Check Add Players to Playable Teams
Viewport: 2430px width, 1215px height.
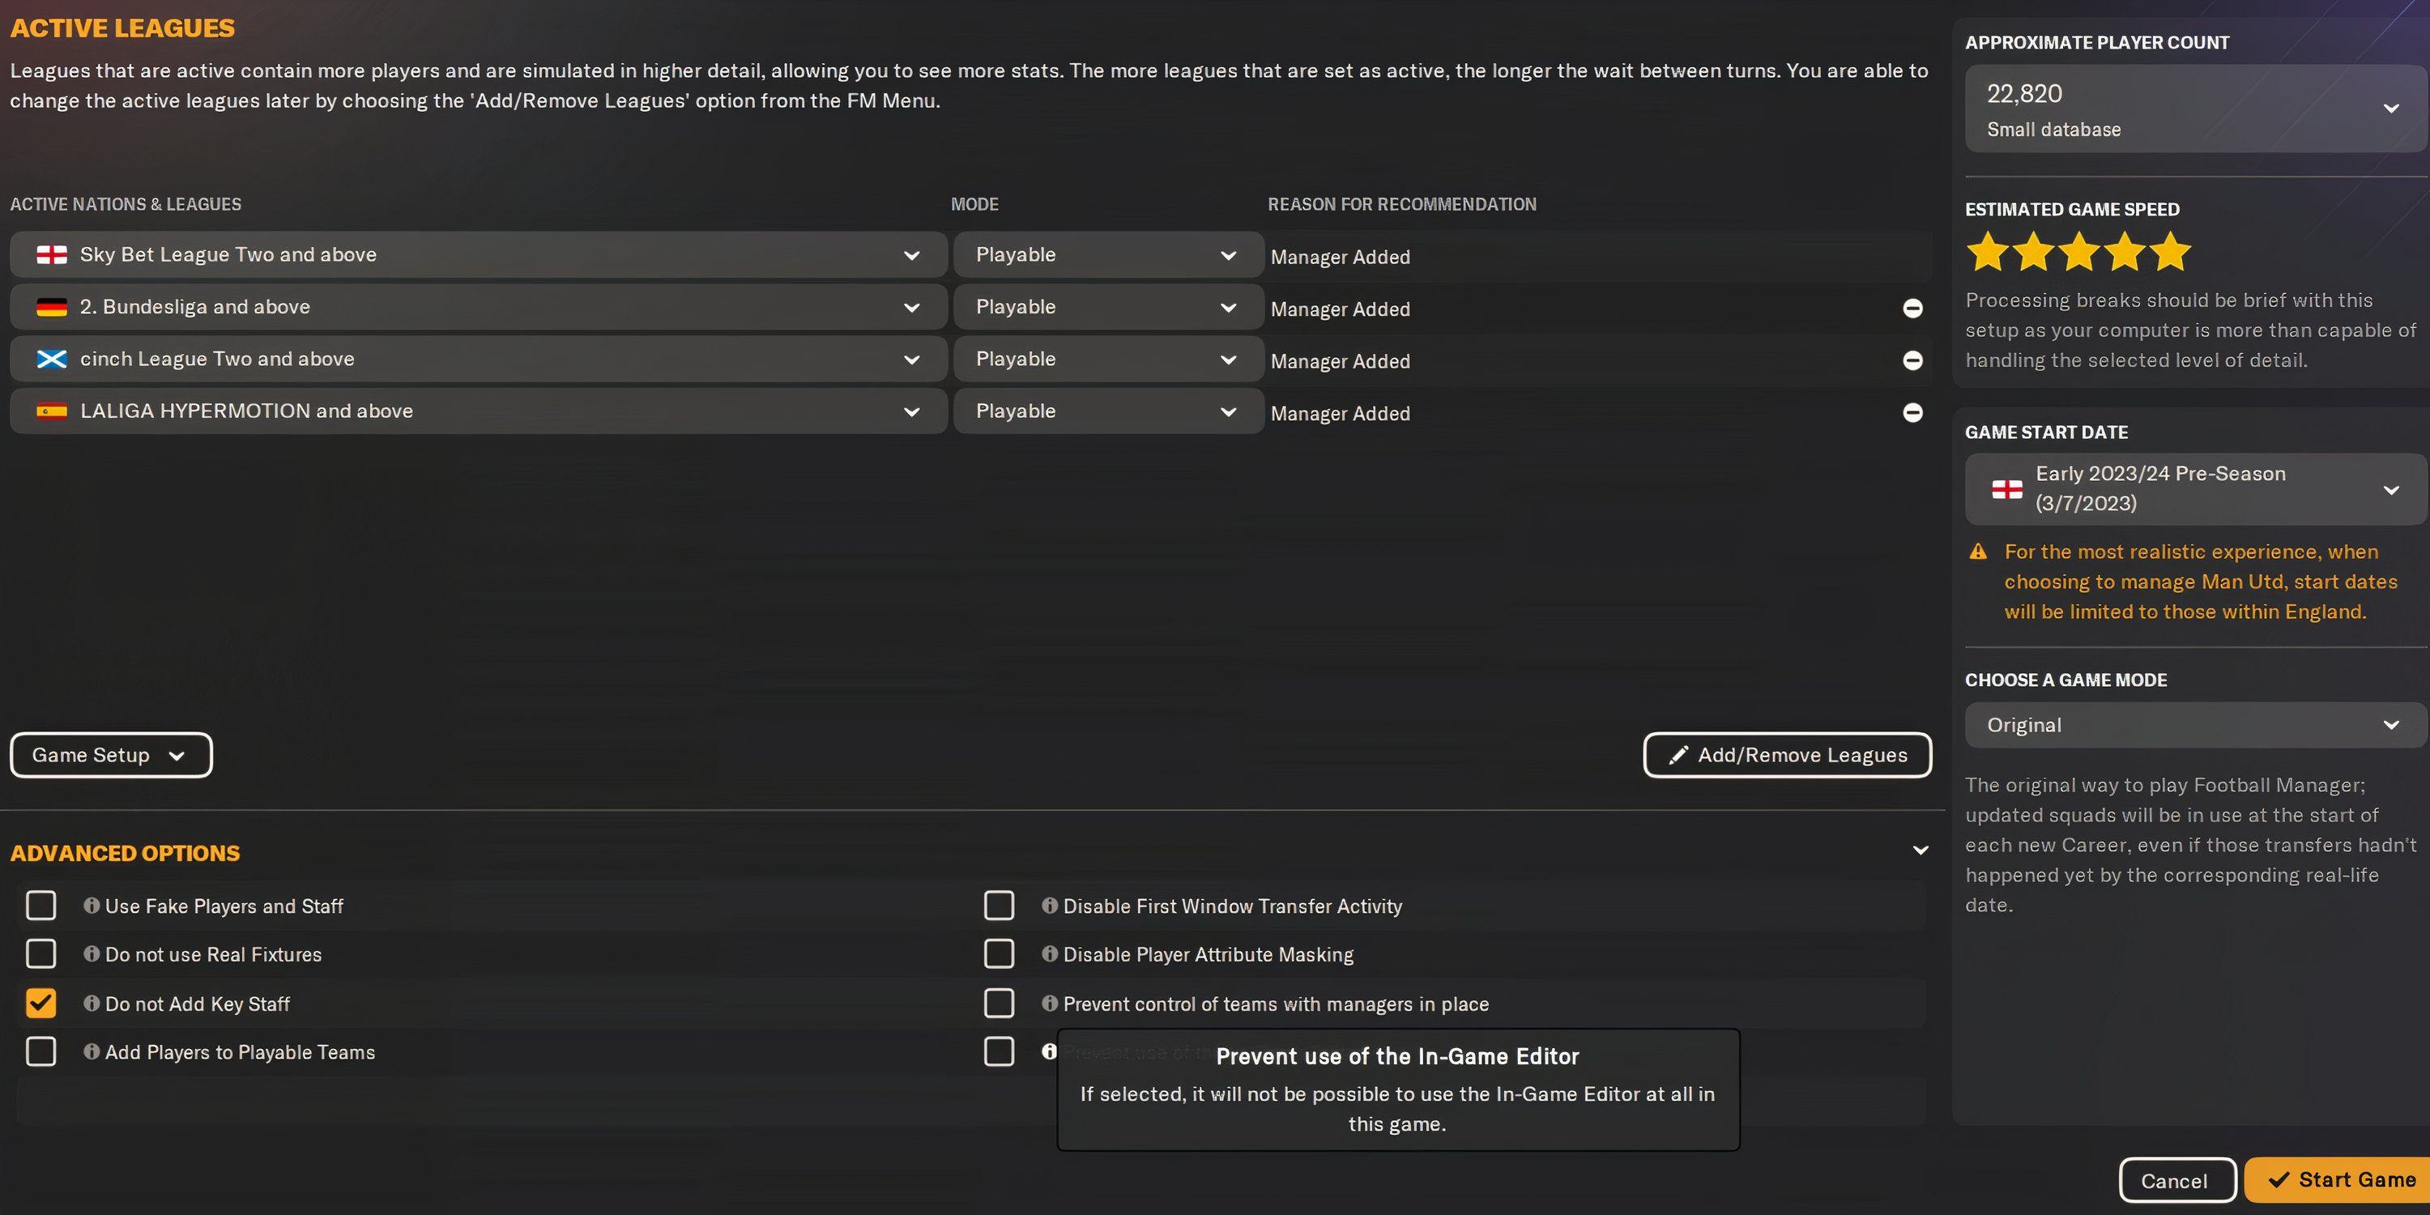pyautogui.click(x=40, y=1052)
